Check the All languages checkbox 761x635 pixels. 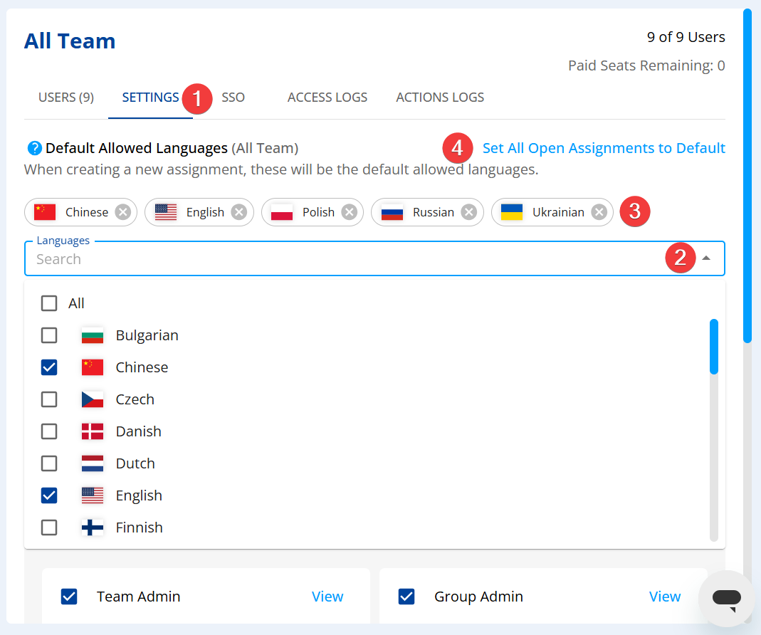(49, 303)
